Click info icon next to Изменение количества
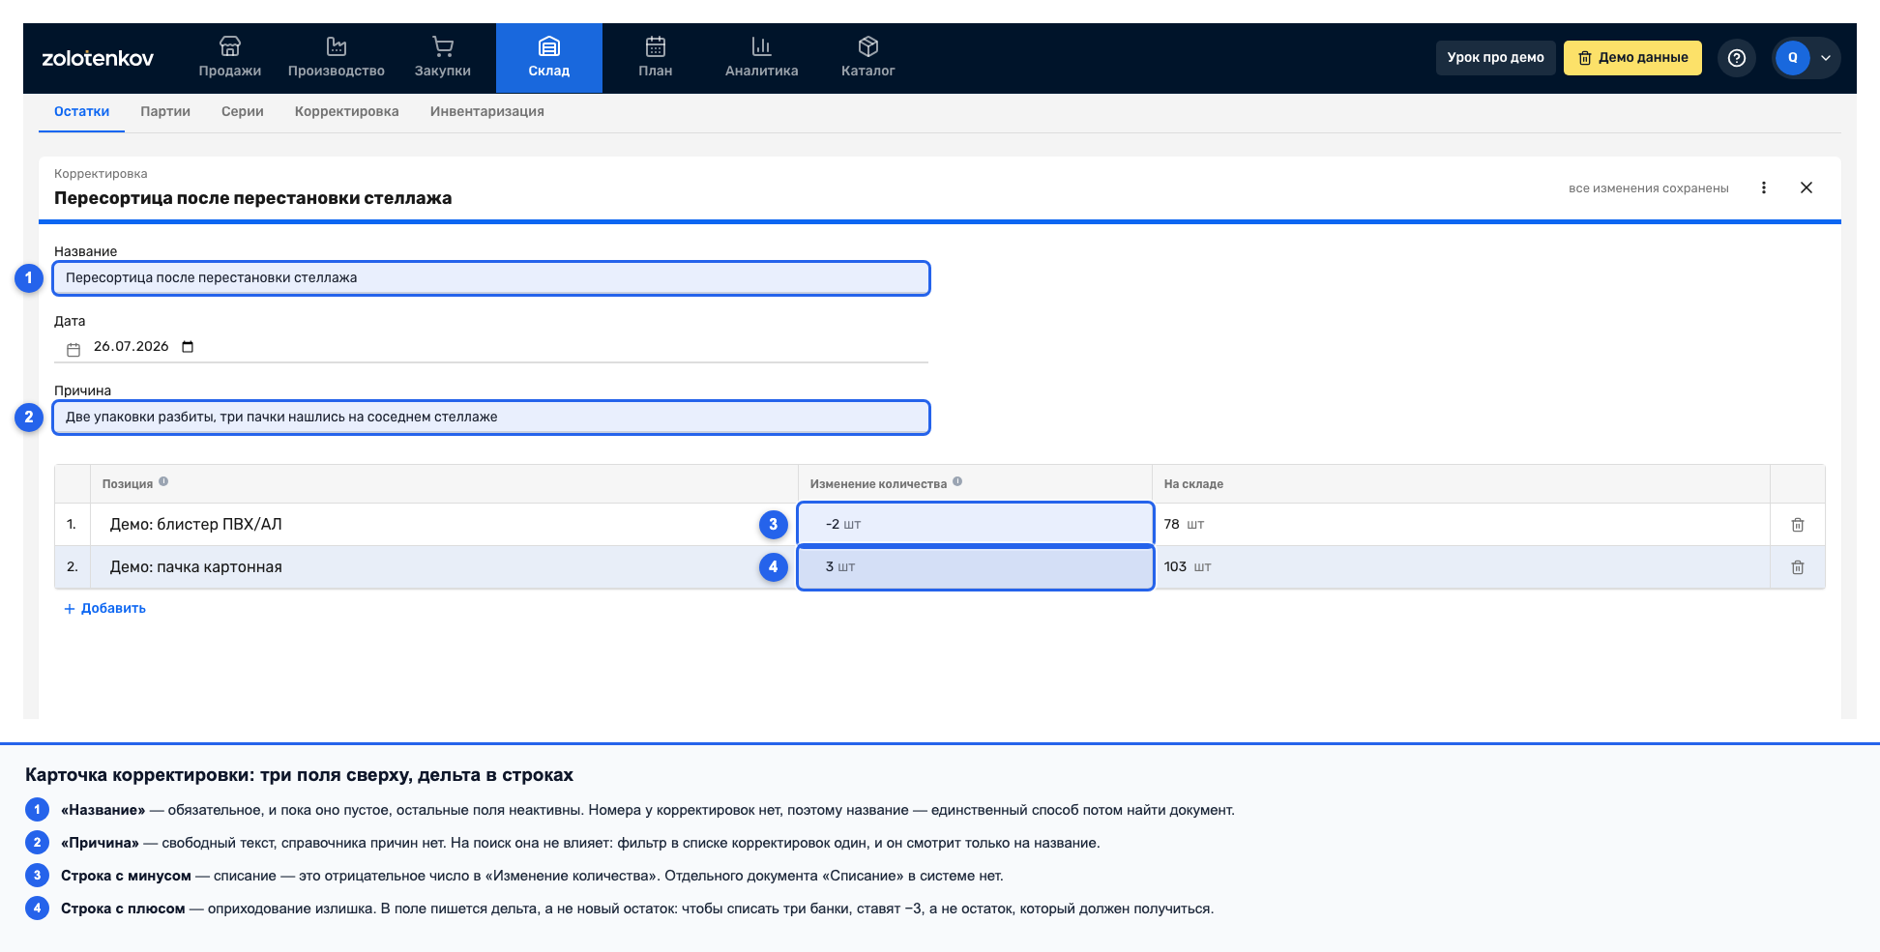The width and height of the screenshot is (1880, 952). (957, 481)
